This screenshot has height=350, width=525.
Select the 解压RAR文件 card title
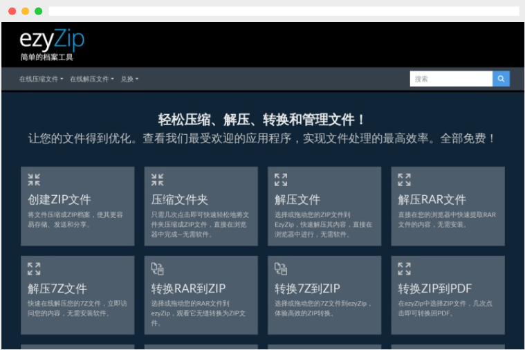432,200
